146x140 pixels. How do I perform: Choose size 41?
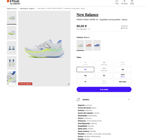[x=85, y=82]
